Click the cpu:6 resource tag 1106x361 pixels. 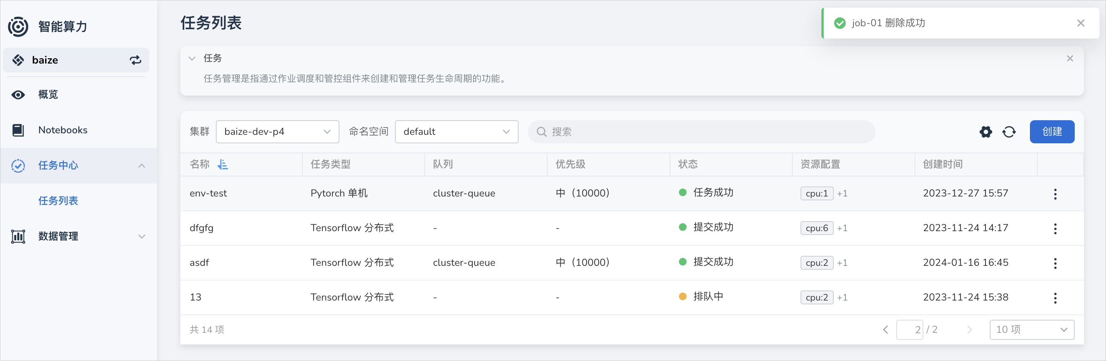[817, 228]
